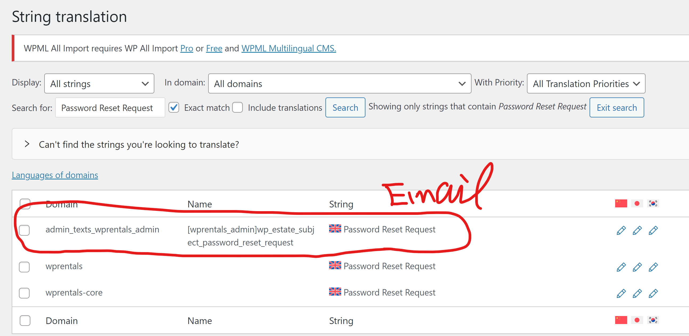The height and width of the screenshot is (336, 689).
Task: Edit Japanese translation for admin_texts_wprentals_admin row
Action: click(637, 230)
